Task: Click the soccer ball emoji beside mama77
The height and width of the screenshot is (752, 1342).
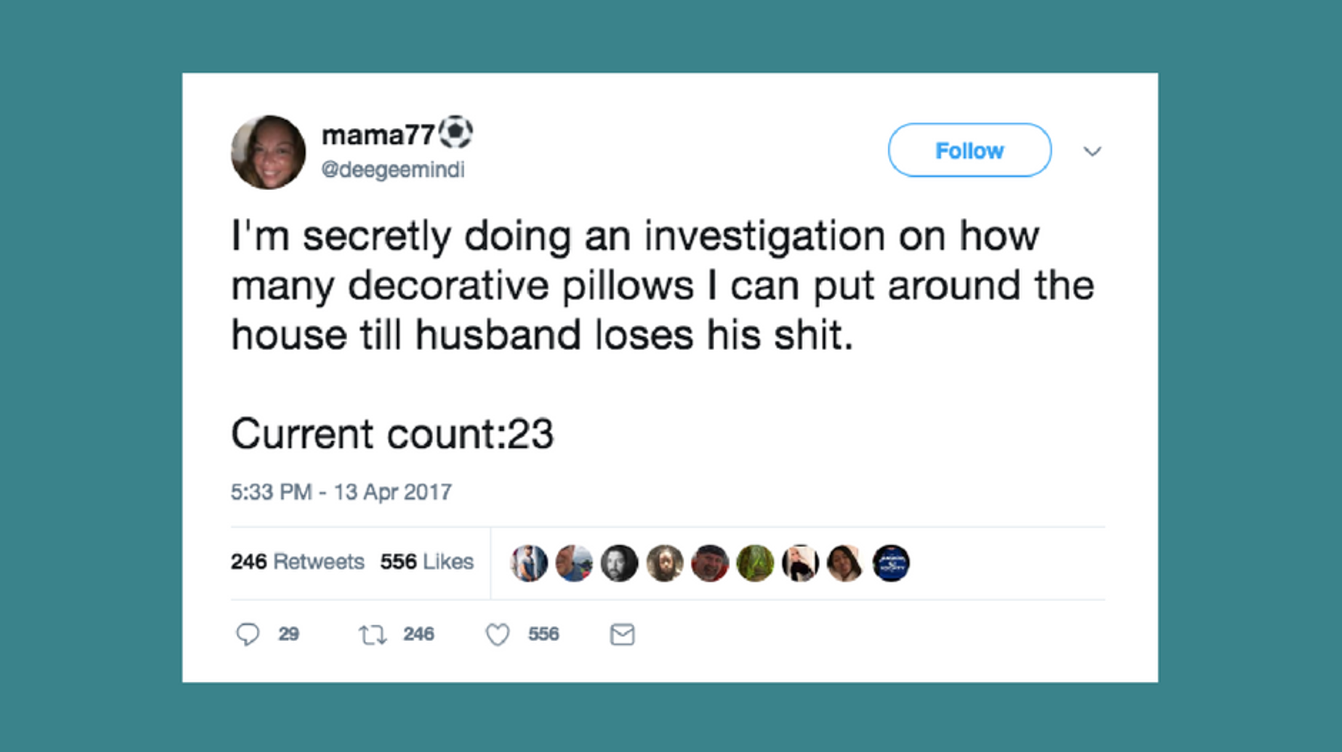Action: click(x=456, y=133)
